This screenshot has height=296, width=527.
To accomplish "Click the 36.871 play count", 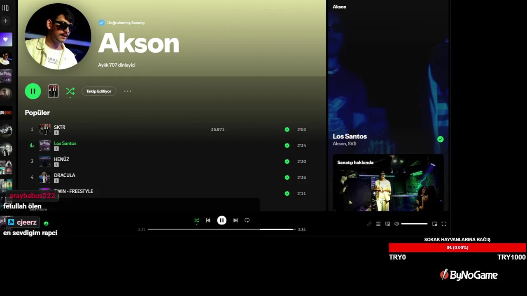I will pyautogui.click(x=217, y=129).
